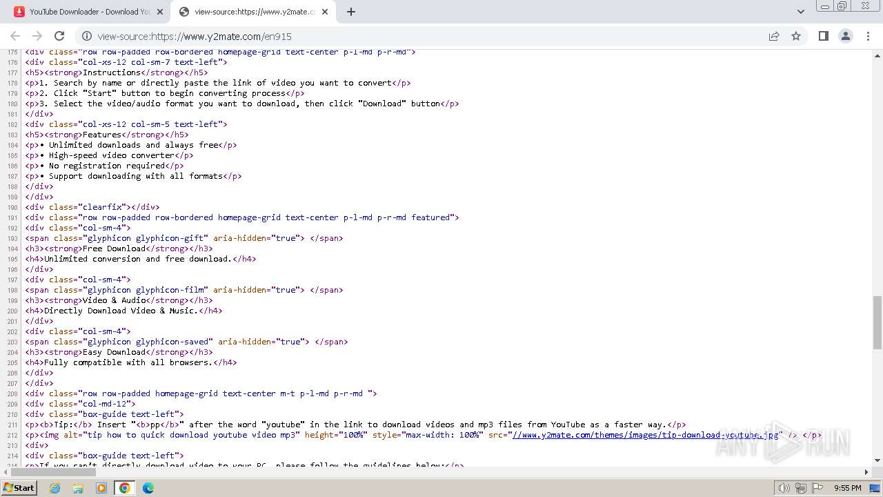Click the volume speaker tray icon
This screenshot has width=883, height=497.
(784, 488)
